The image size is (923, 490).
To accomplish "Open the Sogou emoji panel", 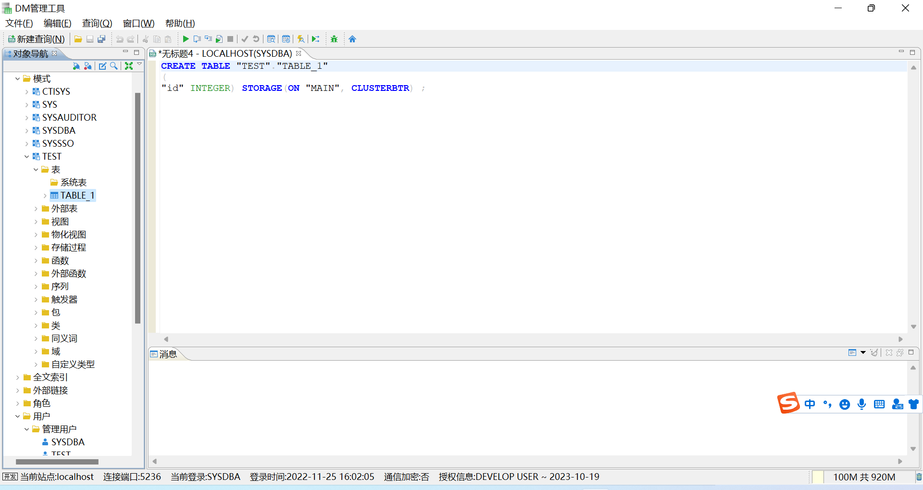I will click(x=845, y=404).
